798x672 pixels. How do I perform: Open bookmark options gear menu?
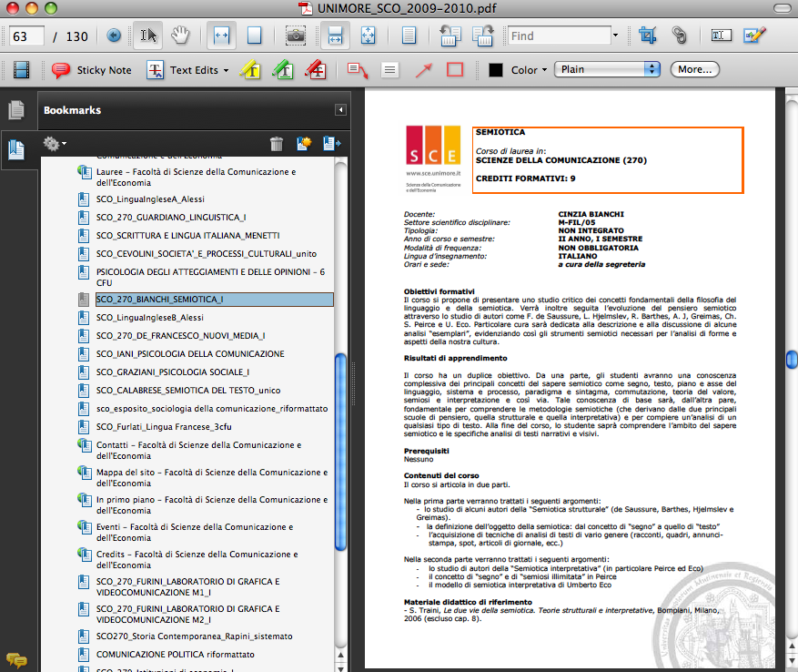point(54,144)
